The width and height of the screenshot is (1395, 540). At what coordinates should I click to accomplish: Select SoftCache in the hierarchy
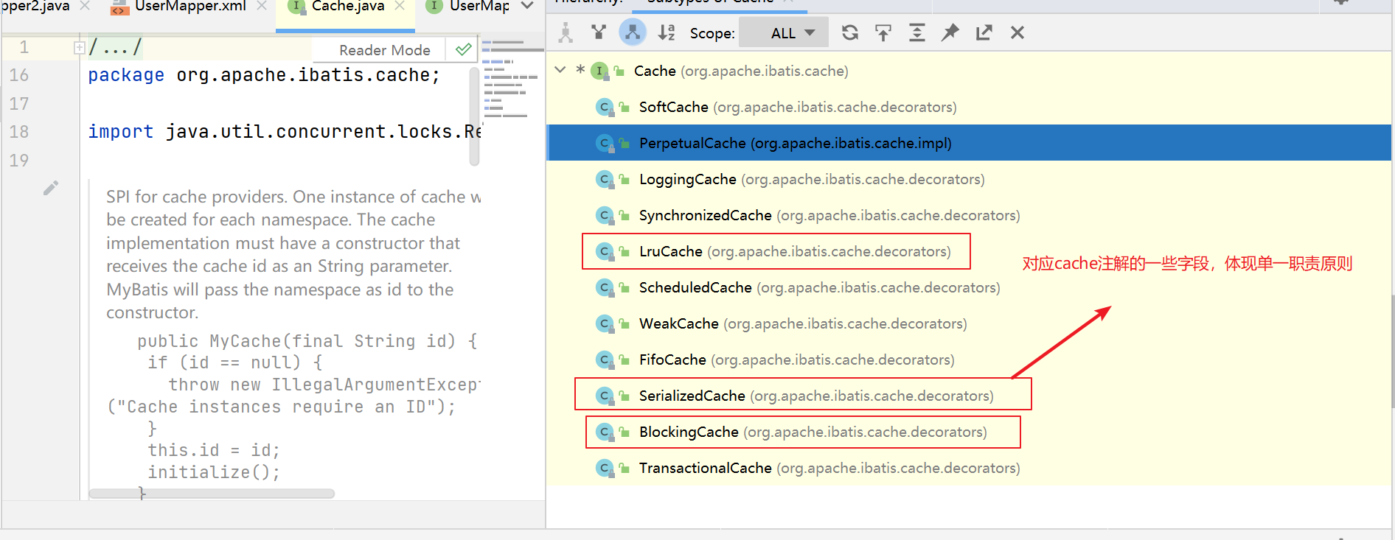968,107
